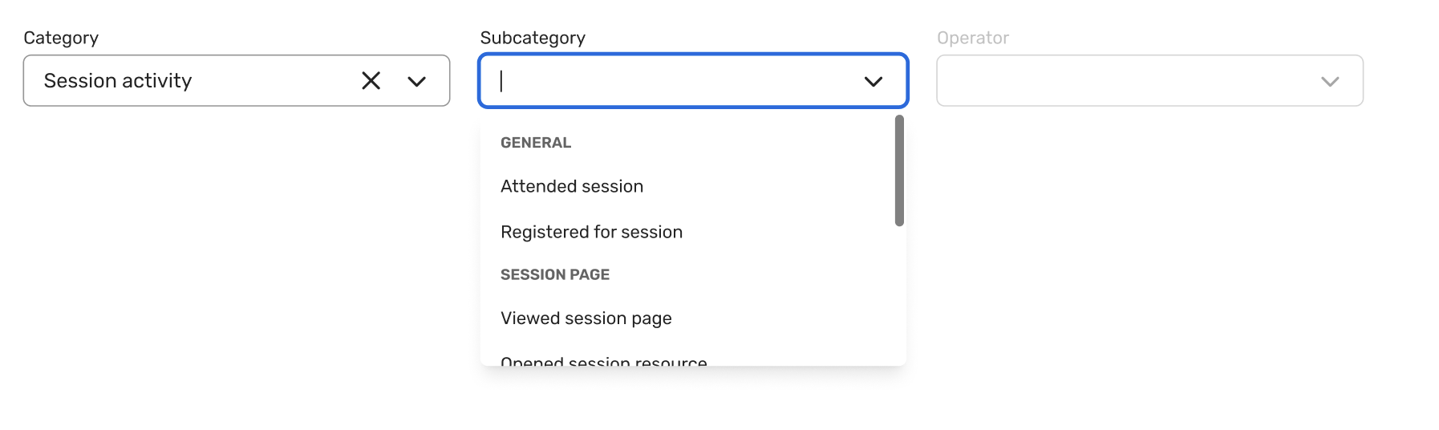Expand the Category dropdown chevron

coord(416,81)
